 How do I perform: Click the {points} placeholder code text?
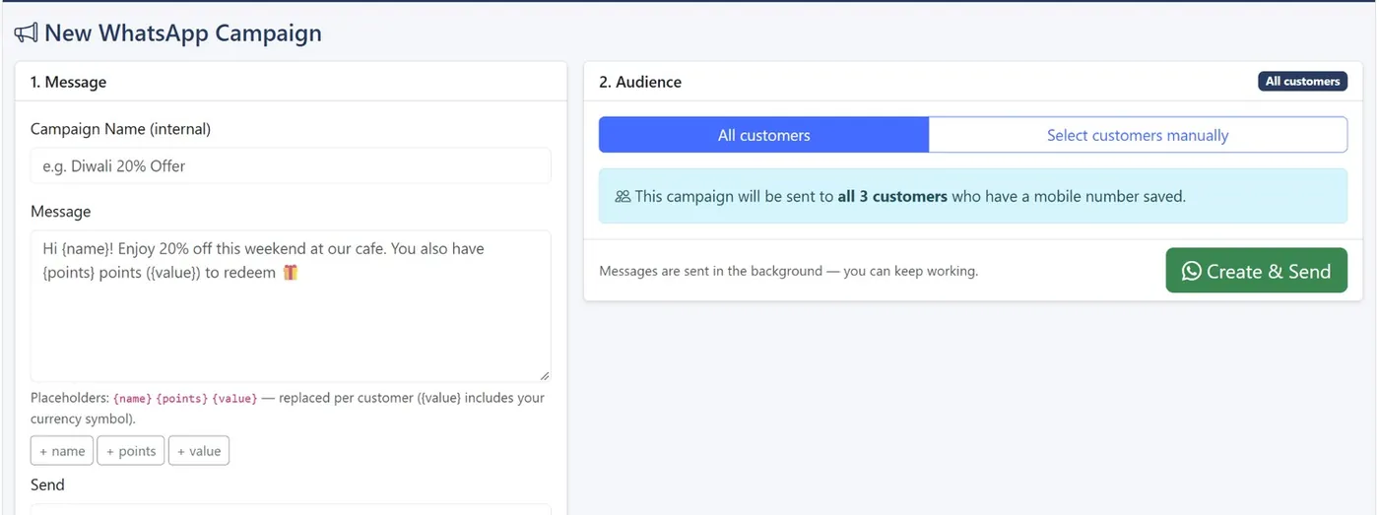click(182, 398)
